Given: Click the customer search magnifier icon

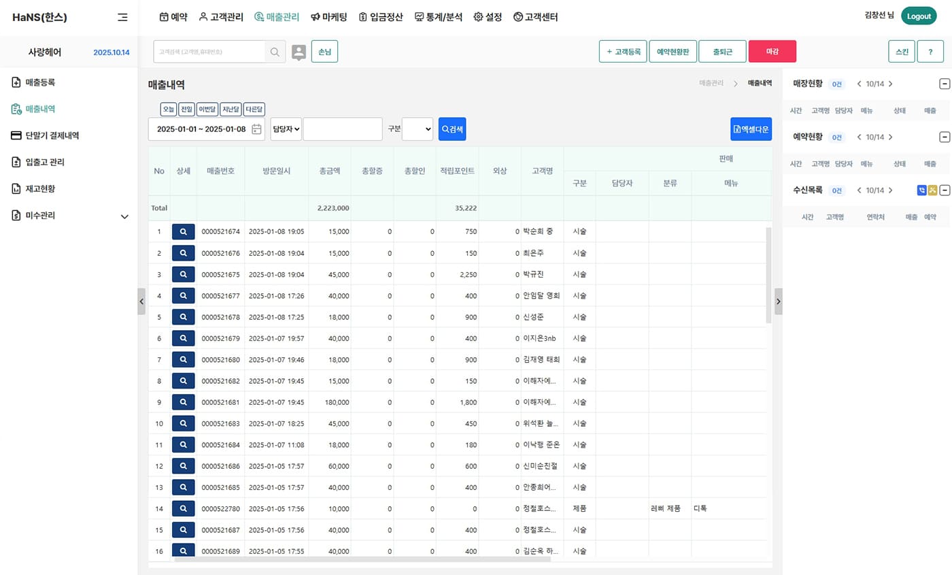Looking at the screenshot, I should (275, 52).
